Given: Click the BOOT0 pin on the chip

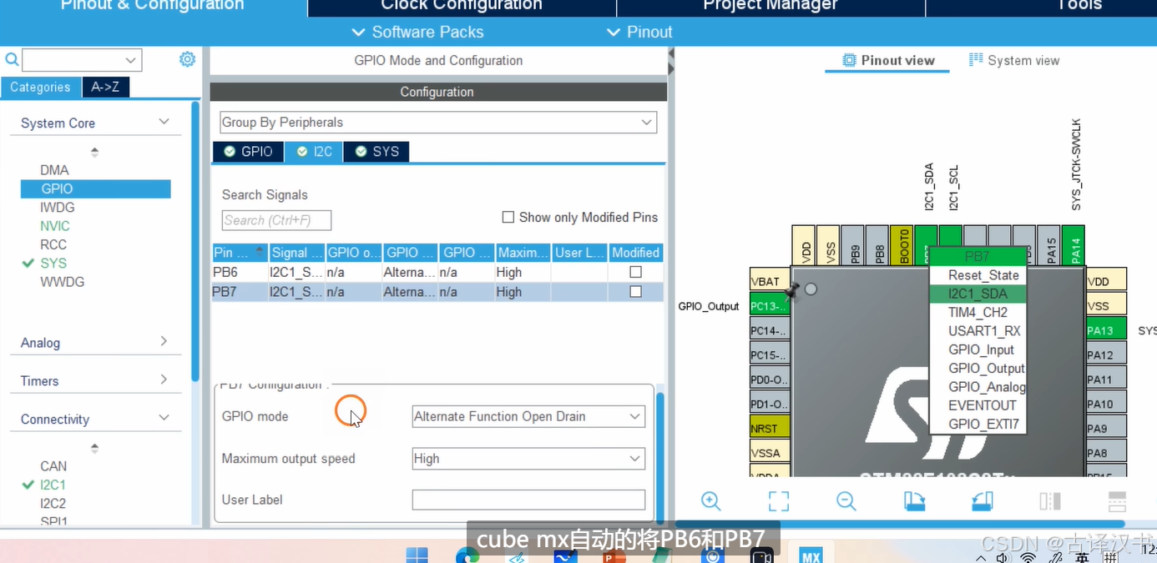Looking at the screenshot, I should pyautogui.click(x=902, y=246).
